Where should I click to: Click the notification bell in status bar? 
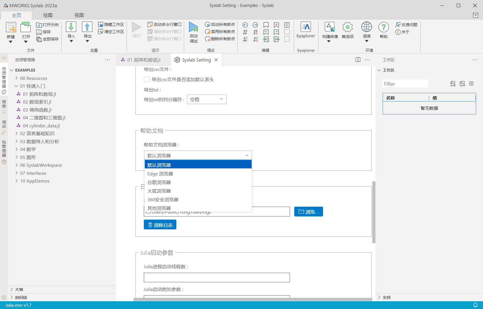(476, 305)
